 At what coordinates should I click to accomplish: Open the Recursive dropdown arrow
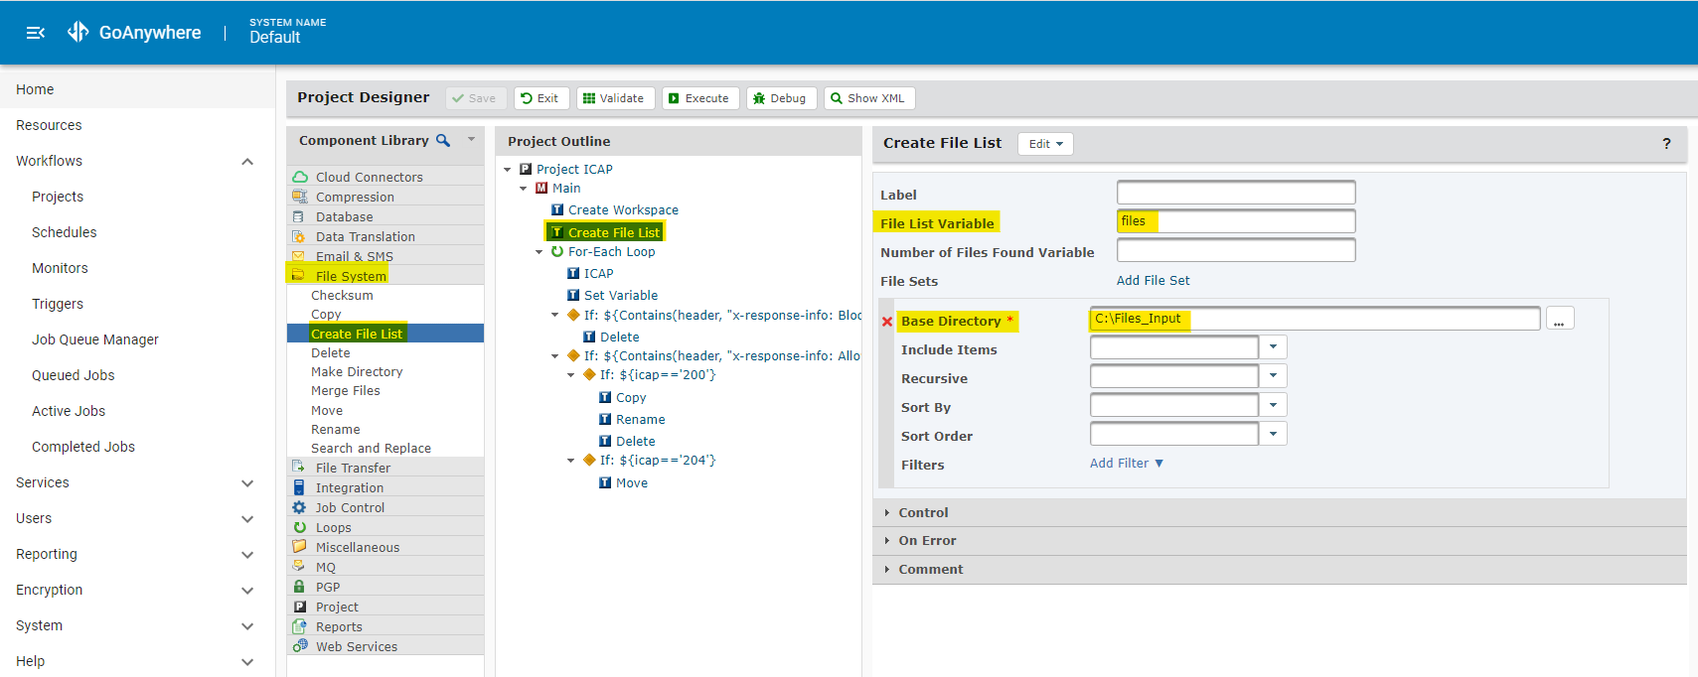[x=1273, y=376]
